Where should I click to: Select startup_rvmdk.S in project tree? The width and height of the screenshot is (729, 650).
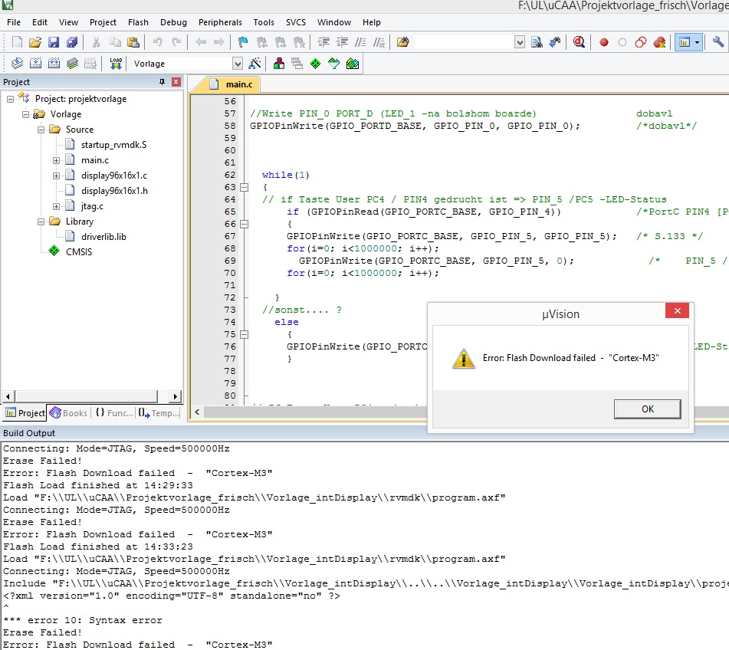point(113,145)
